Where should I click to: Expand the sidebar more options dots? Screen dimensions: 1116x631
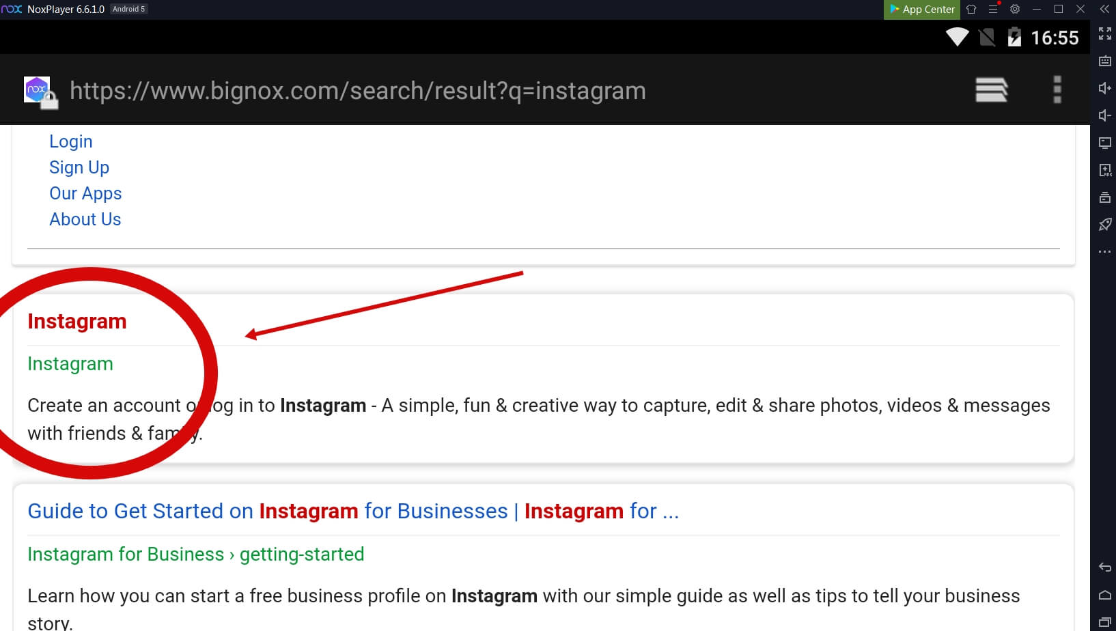coord(1104,252)
